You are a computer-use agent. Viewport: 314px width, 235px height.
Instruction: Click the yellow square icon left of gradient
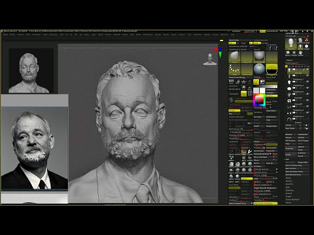click(256, 82)
